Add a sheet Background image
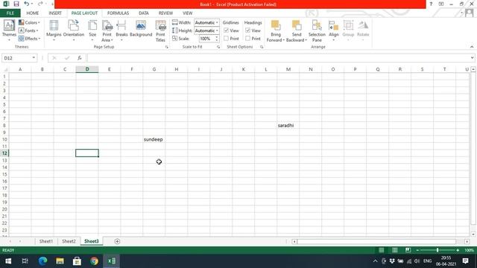 (x=141, y=29)
